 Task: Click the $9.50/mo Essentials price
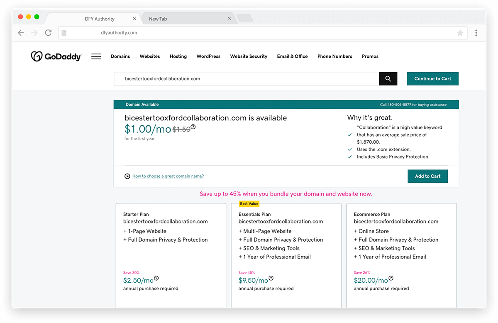[254, 280]
